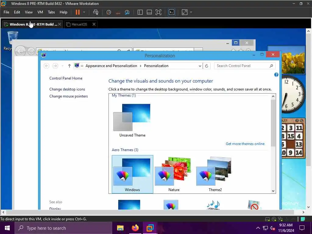This screenshot has height=234, width=312.
Task: Open host notification center
Action: pyautogui.click(x=302, y=228)
